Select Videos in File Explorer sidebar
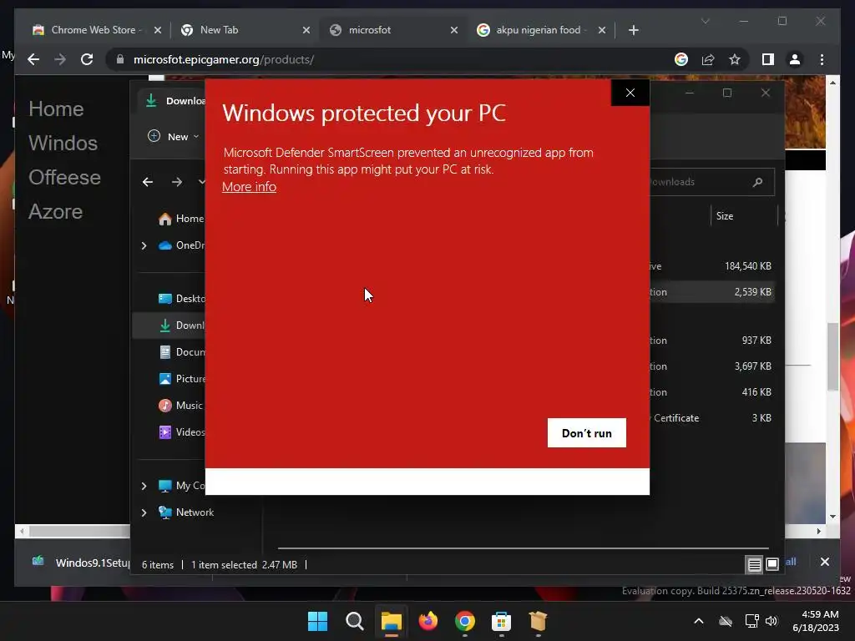Screen dimensions: 855x641 180,432
